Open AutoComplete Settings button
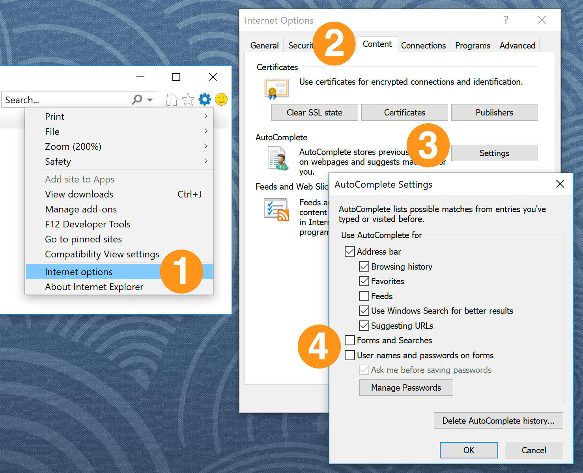Viewport: 583px width, 473px height. tap(495, 153)
